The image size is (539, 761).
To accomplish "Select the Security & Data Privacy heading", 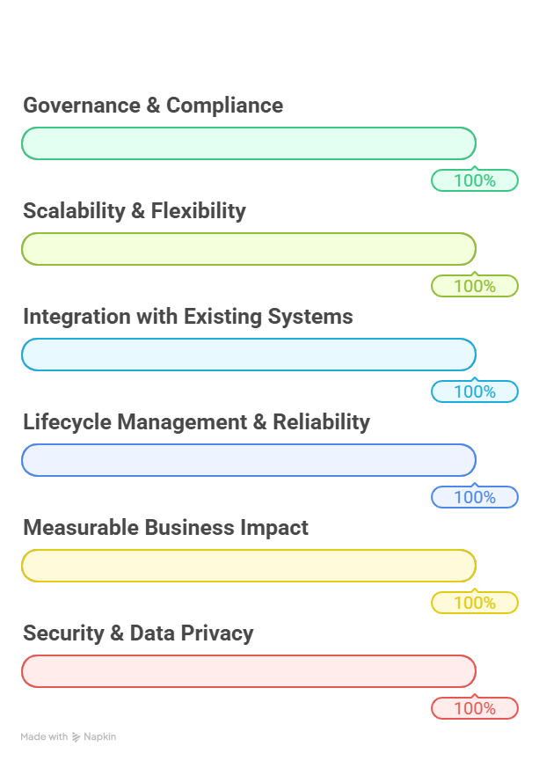I will point(138,633).
